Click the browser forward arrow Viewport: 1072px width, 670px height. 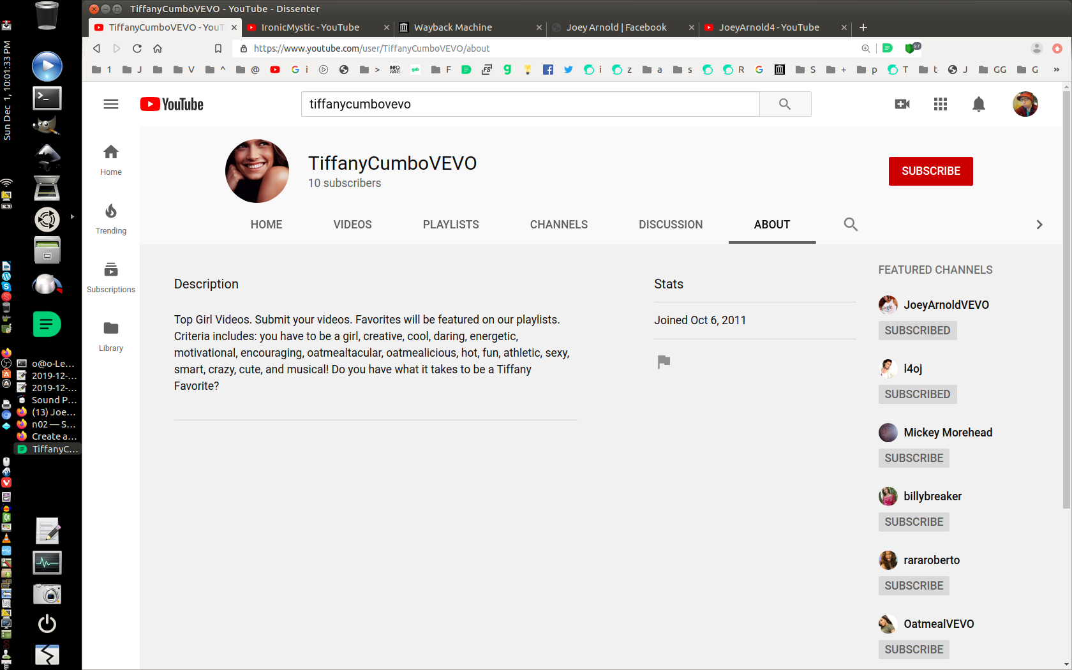coord(117,48)
